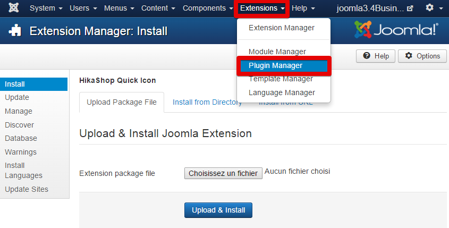Expand the System dropdown menu
Screen dimensions: 449x228
coord(46,8)
